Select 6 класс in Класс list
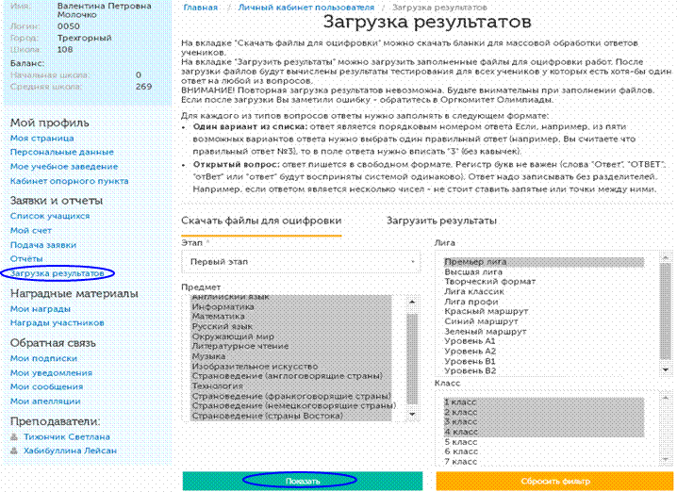This screenshot has height=492, width=677. (x=544, y=451)
